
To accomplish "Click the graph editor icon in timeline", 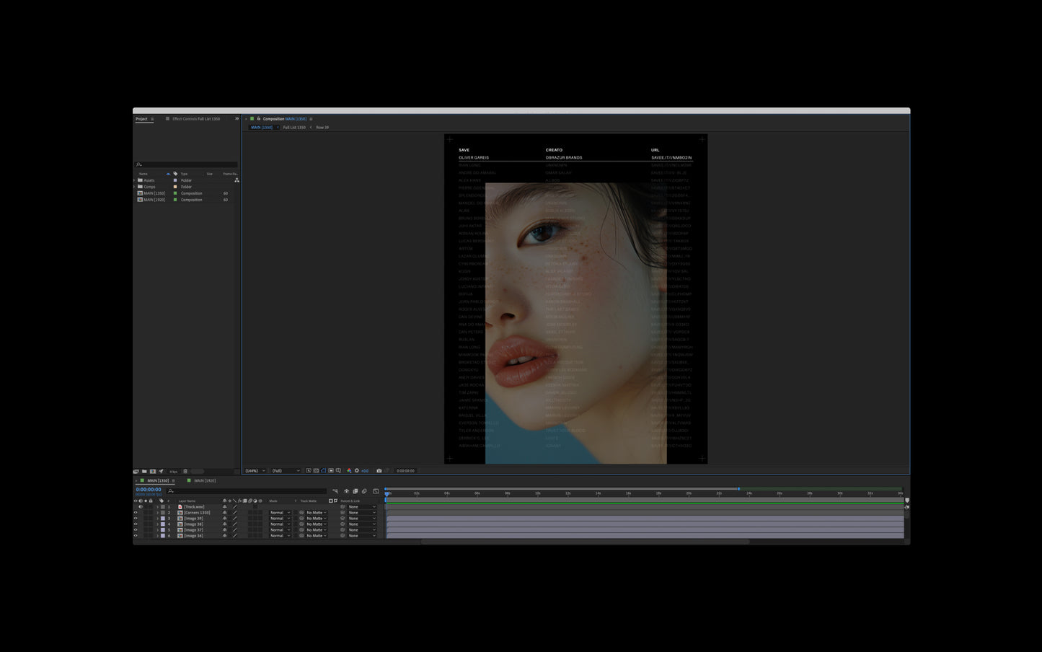I will coord(376,491).
